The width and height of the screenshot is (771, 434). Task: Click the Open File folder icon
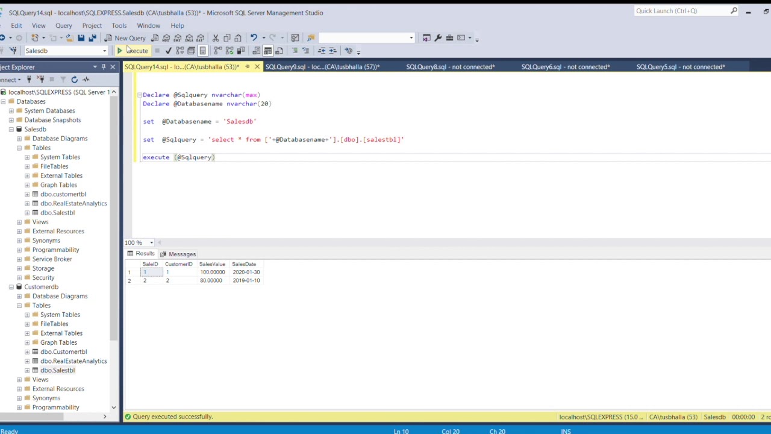(69, 38)
